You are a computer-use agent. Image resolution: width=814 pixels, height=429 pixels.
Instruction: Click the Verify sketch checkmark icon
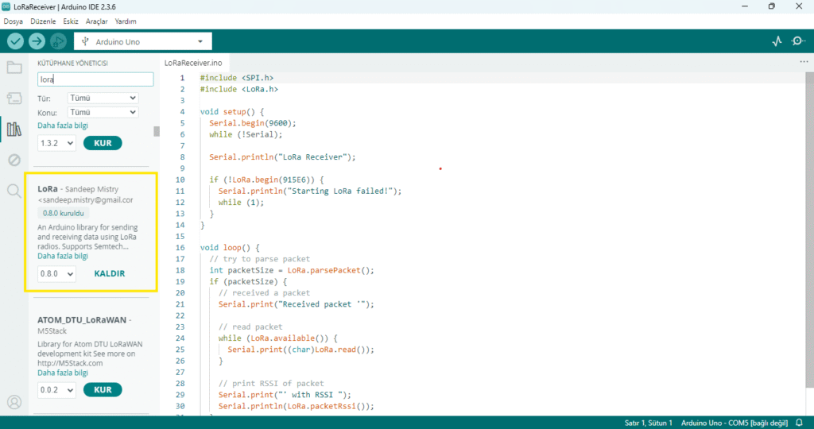[16, 41]
